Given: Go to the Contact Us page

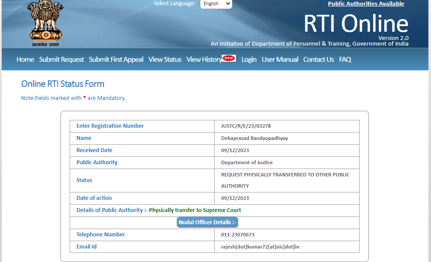Looking at the screenshot, I should (x=319, y=60).
